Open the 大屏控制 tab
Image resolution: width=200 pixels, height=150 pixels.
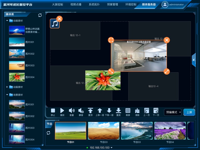click(57, 5)
